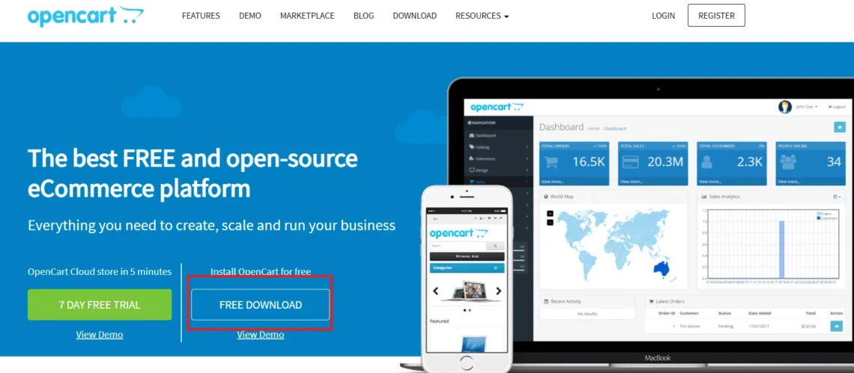Click the search magnifier button on phone
Viewport: 854px width, 373px height.
point(495,247)
